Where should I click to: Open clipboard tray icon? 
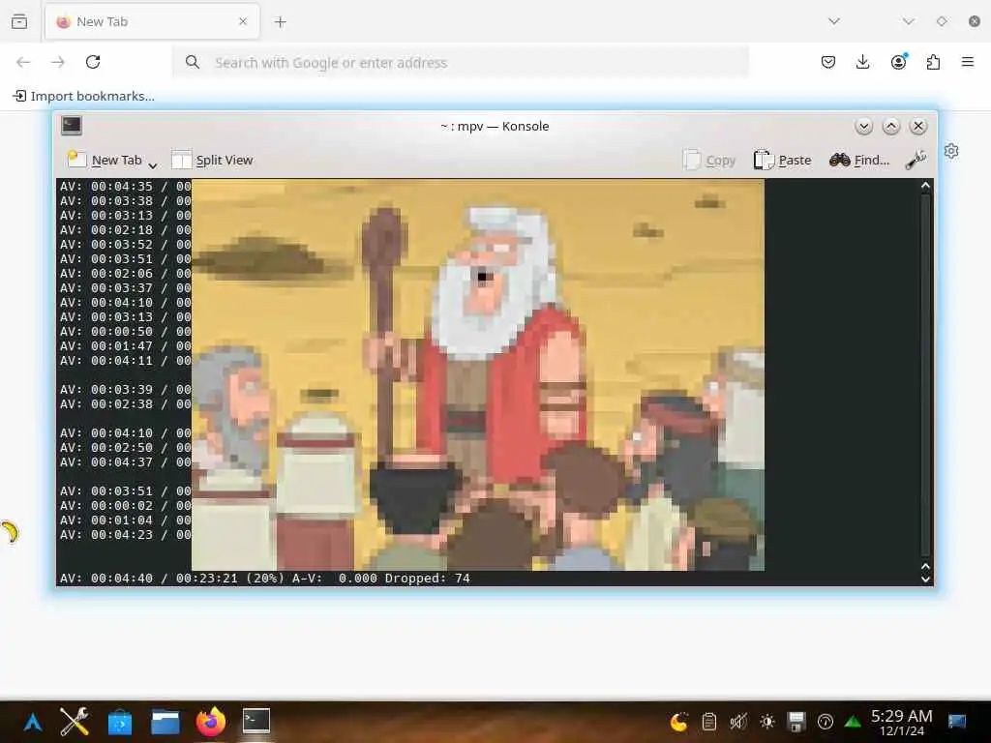click(709, 722)
